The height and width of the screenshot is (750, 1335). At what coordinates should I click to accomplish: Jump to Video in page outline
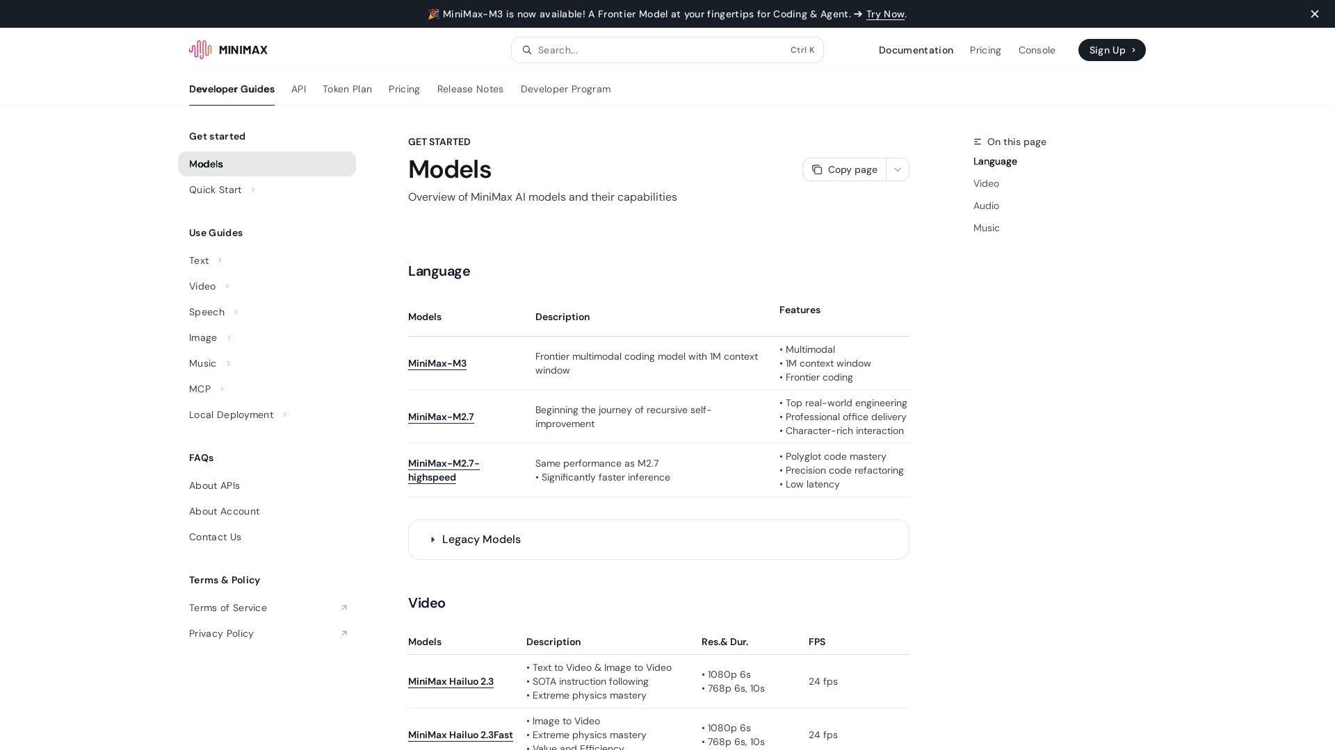pyautogui.click(x=986, y=183)
